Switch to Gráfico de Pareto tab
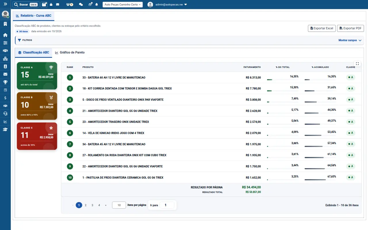 70,53
